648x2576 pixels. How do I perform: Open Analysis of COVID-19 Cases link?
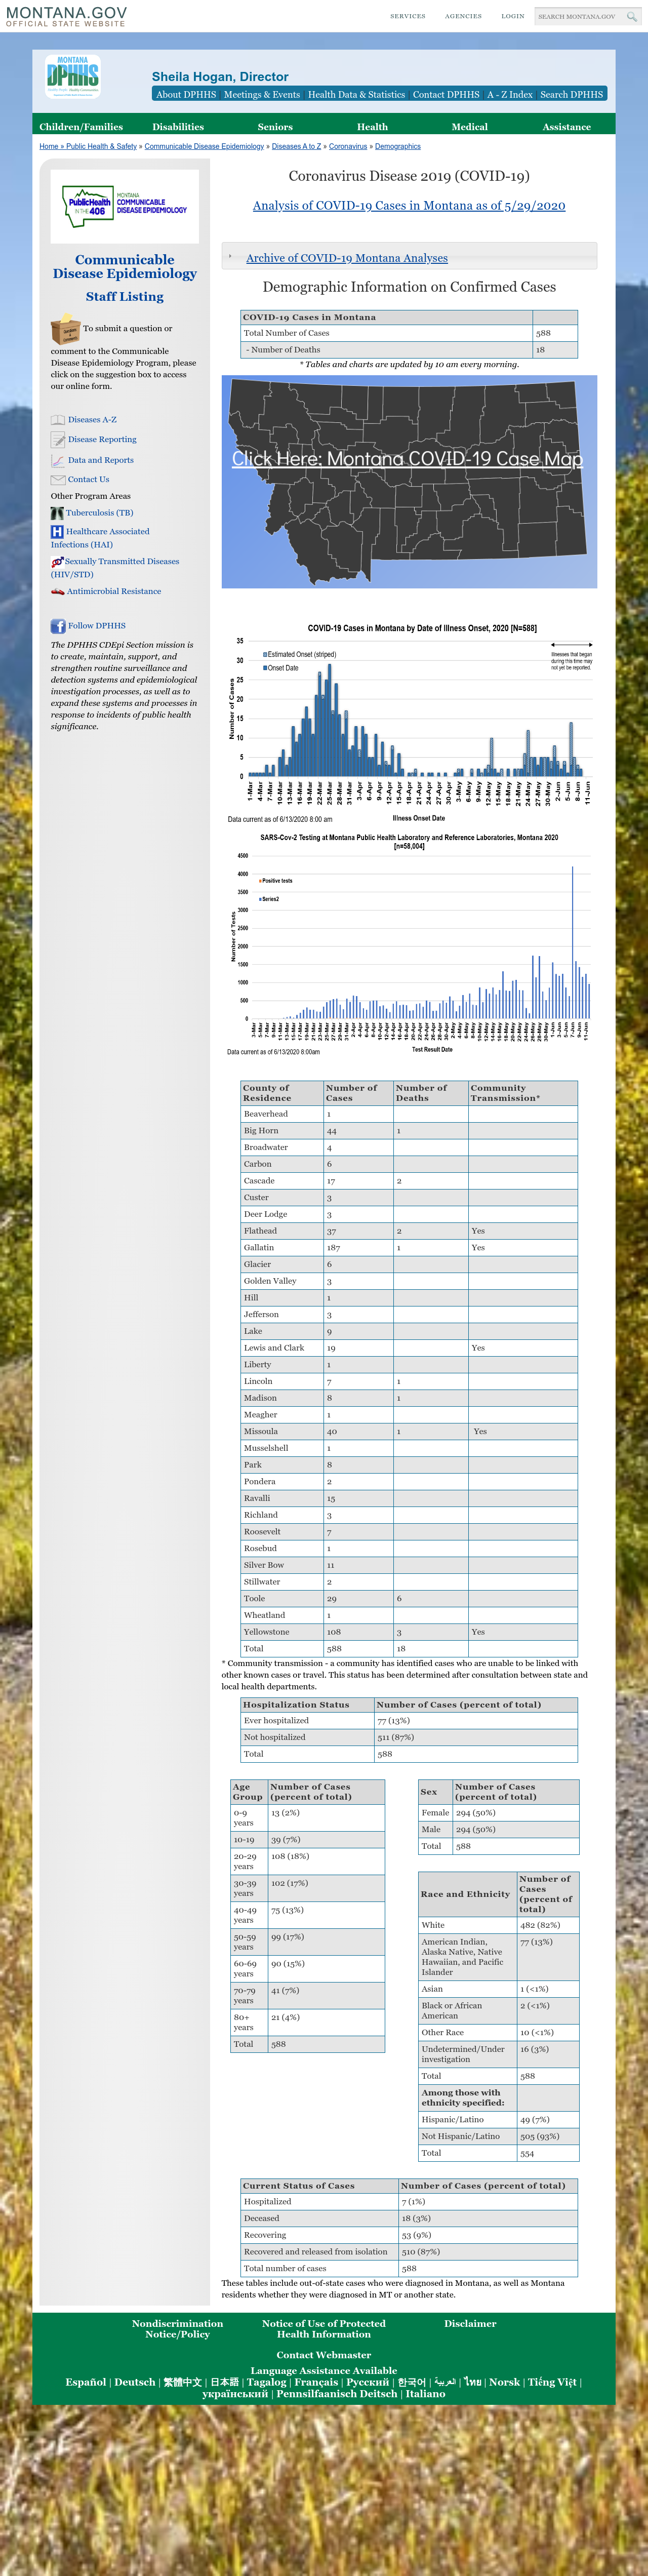[x=409, y=205]
